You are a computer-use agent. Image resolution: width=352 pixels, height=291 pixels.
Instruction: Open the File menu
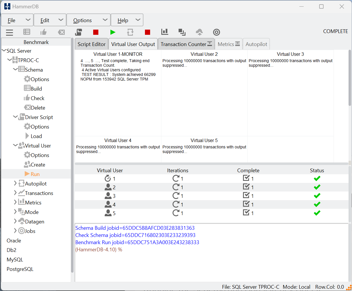[x=17, y=20]
